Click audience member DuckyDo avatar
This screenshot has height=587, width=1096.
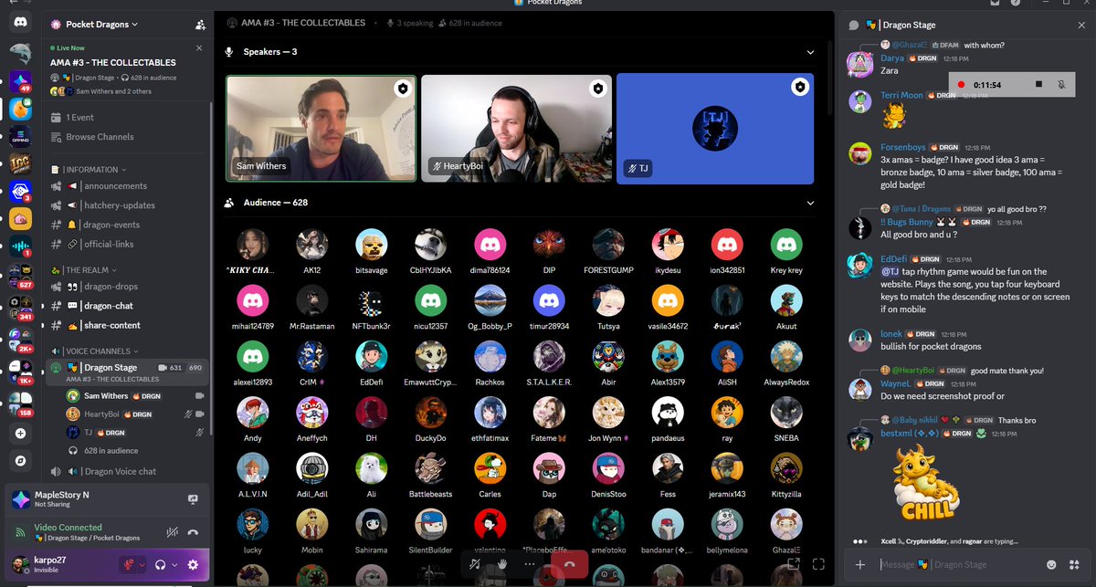pos(430,412)
